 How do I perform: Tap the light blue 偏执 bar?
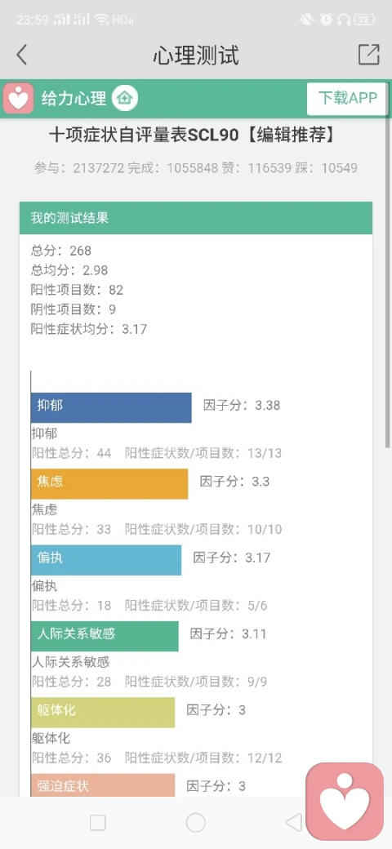tap(106, 560)
